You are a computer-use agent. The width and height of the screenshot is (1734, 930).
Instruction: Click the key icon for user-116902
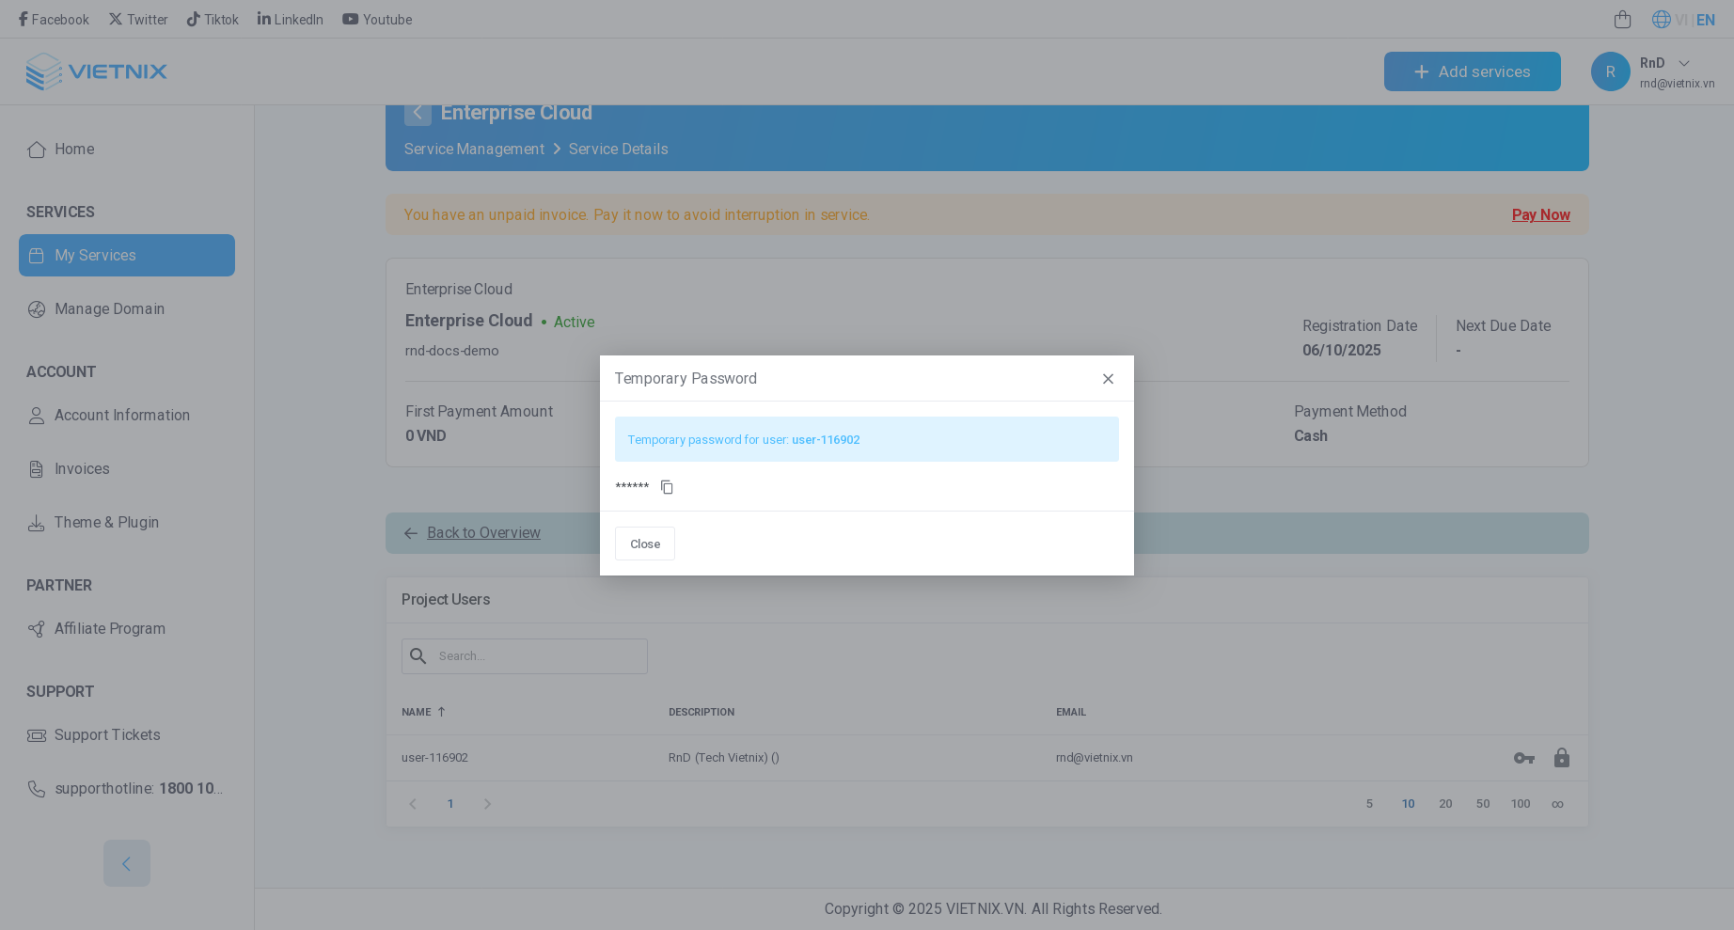(x=1523, y=758)
